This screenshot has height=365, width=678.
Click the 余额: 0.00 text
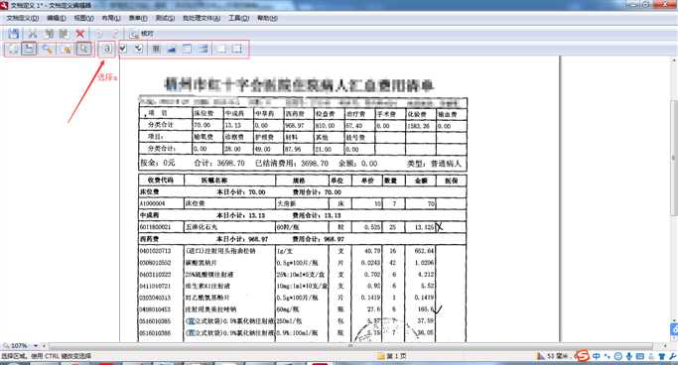[357, 164]
